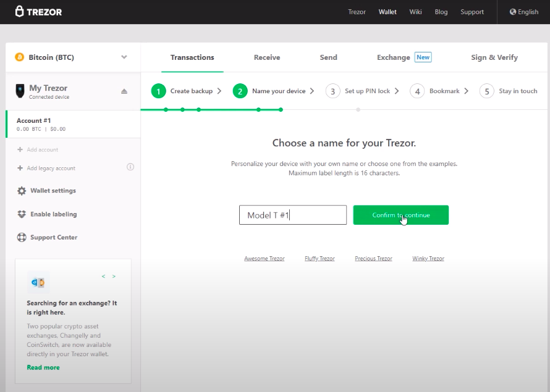Show next promo card with right arrow
Viewport: 550px width, 392px height.
(114, 277)
